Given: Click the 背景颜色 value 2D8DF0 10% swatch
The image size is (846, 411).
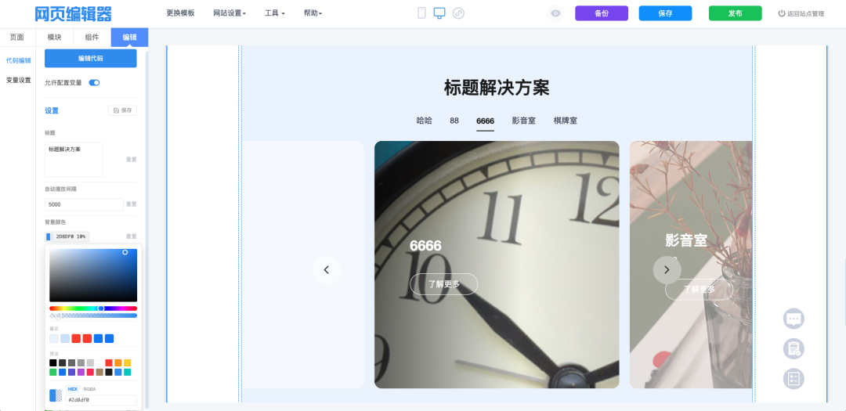Looking at the screenshot, I should click(x=67, y=236).
